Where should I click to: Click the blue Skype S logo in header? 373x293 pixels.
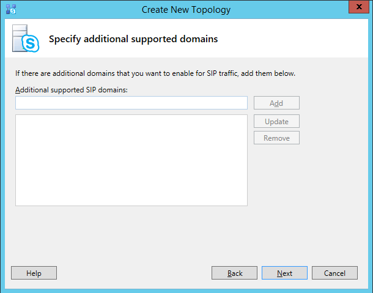tap(29, 43)
